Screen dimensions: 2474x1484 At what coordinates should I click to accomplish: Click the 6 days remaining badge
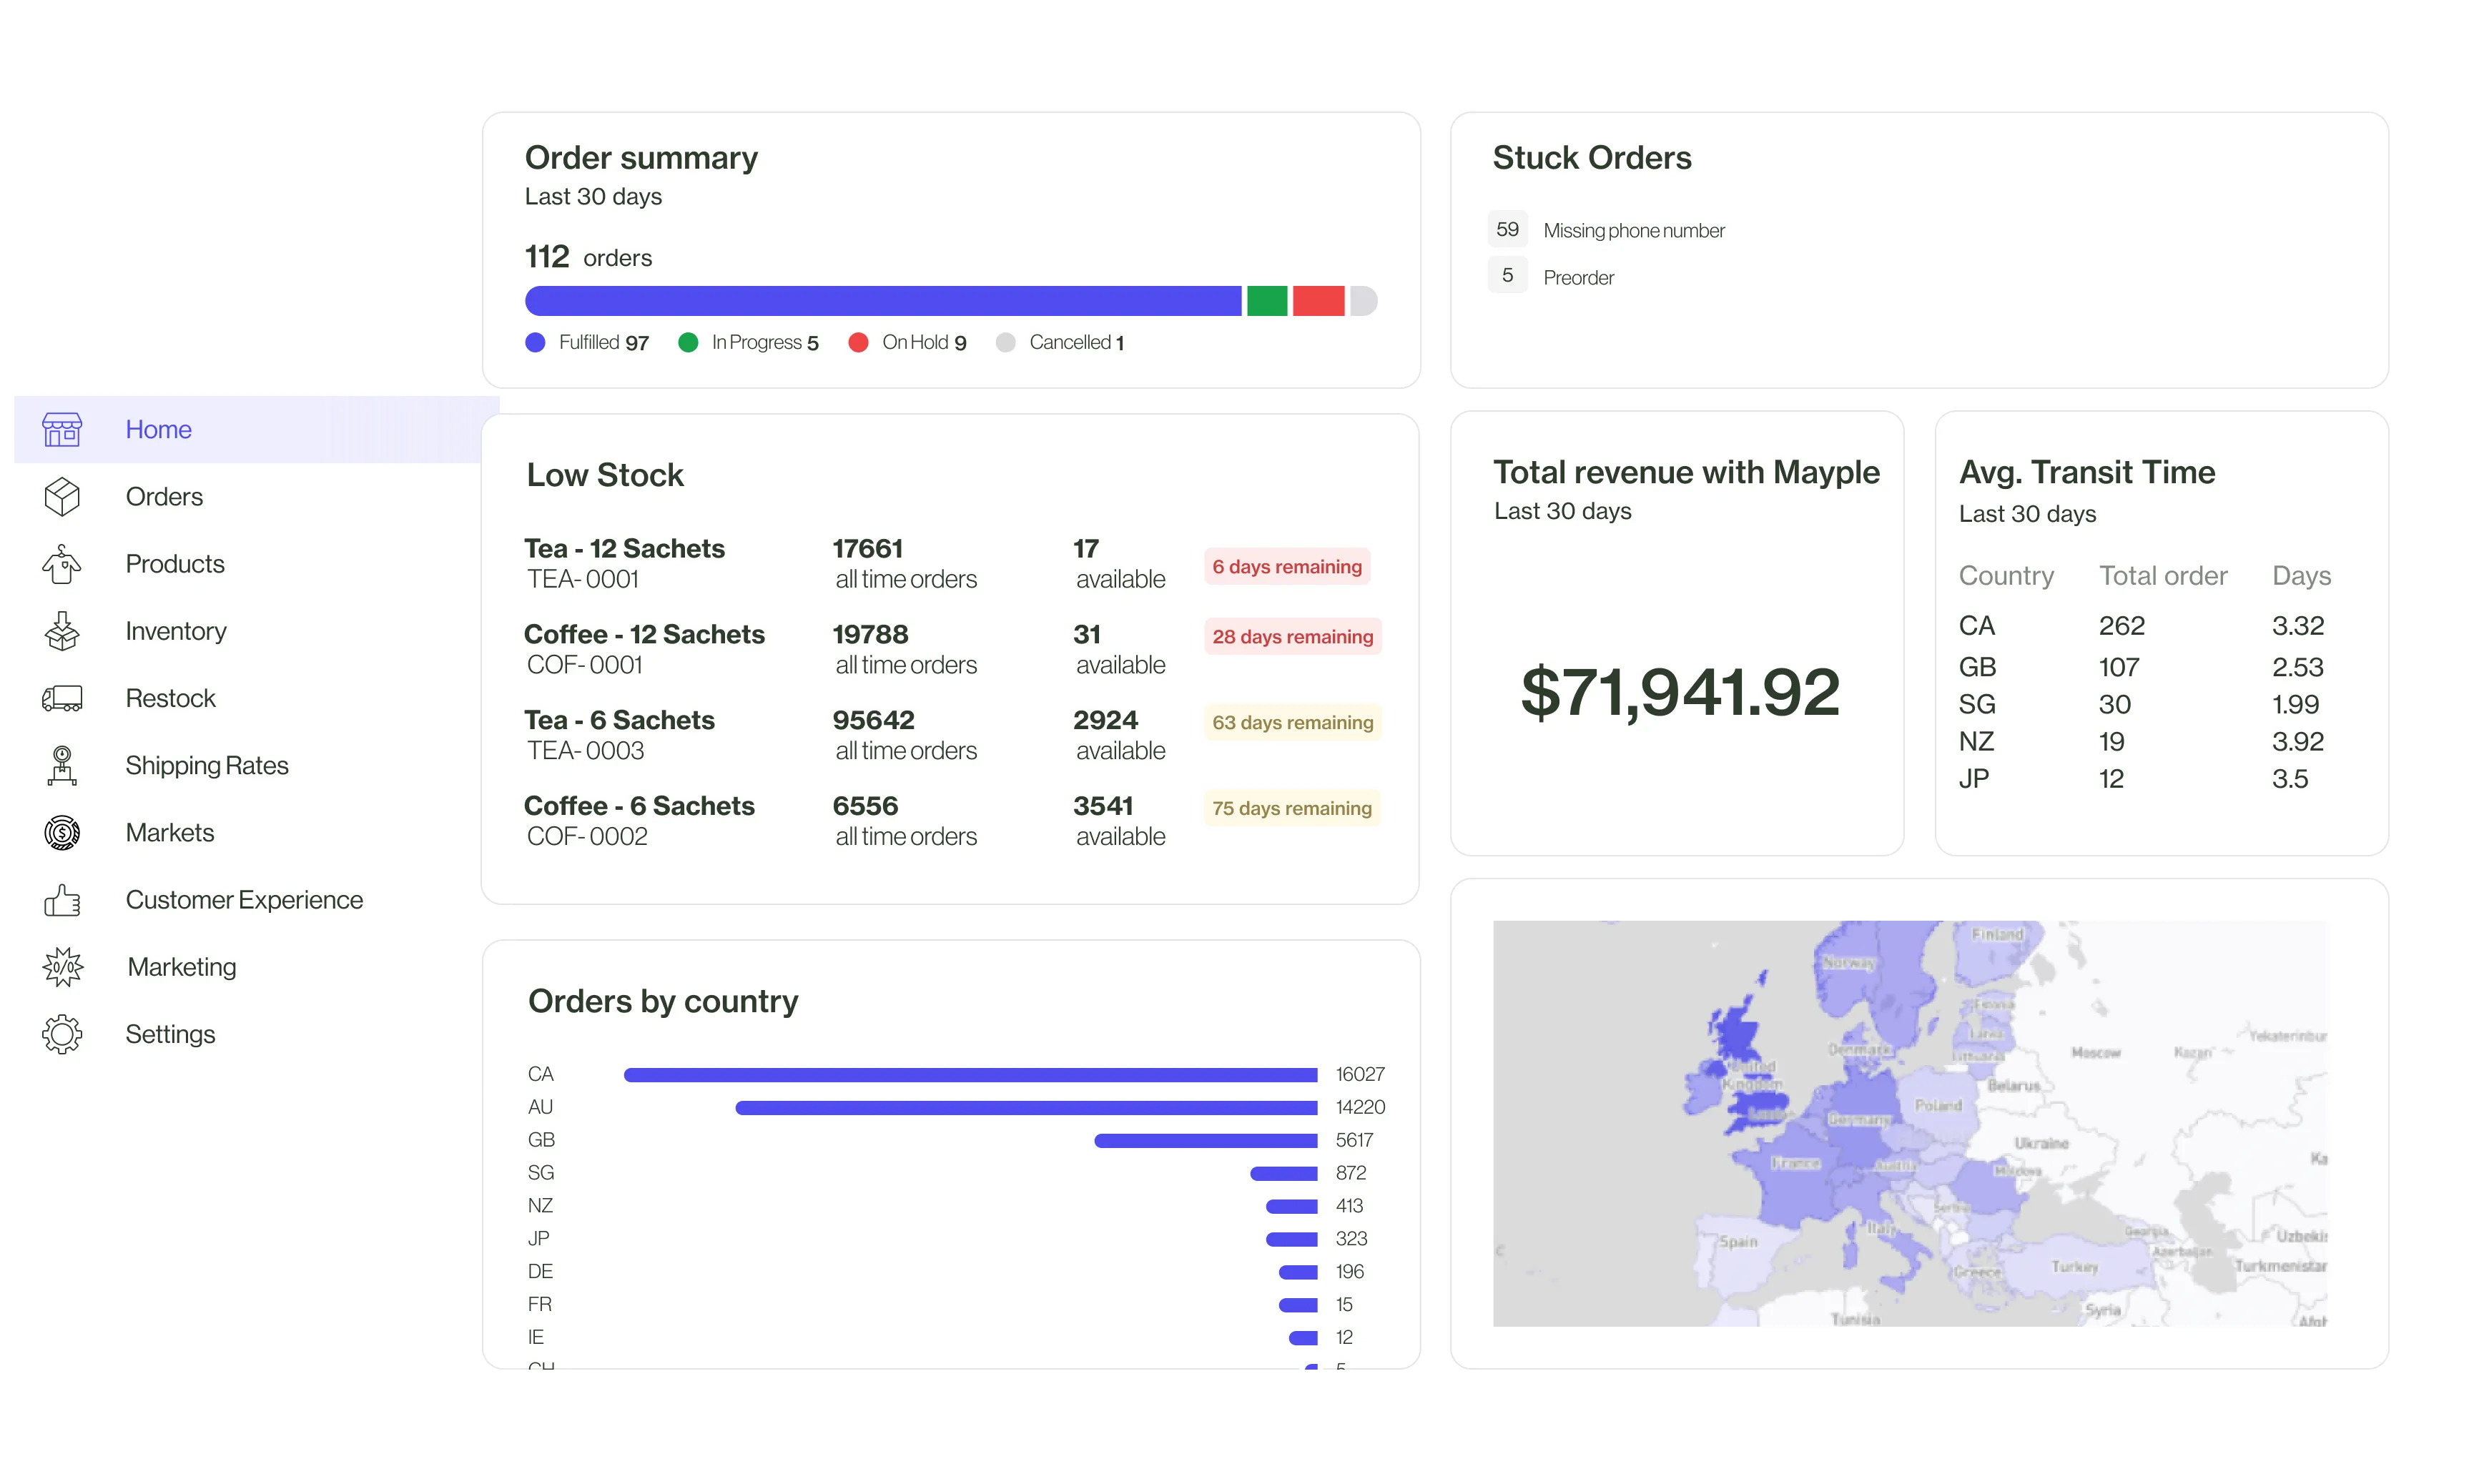(1286, 567)
